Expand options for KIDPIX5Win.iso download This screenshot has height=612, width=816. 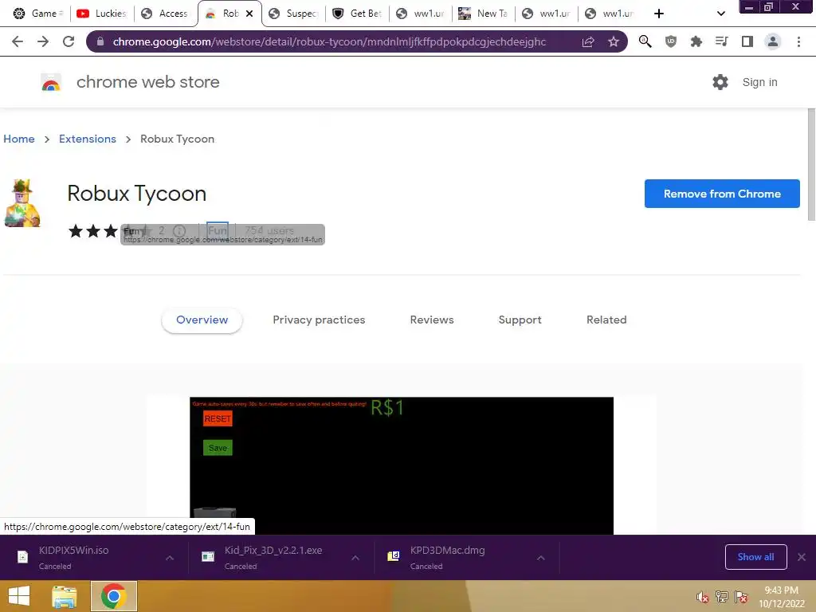tap(170, 558)
